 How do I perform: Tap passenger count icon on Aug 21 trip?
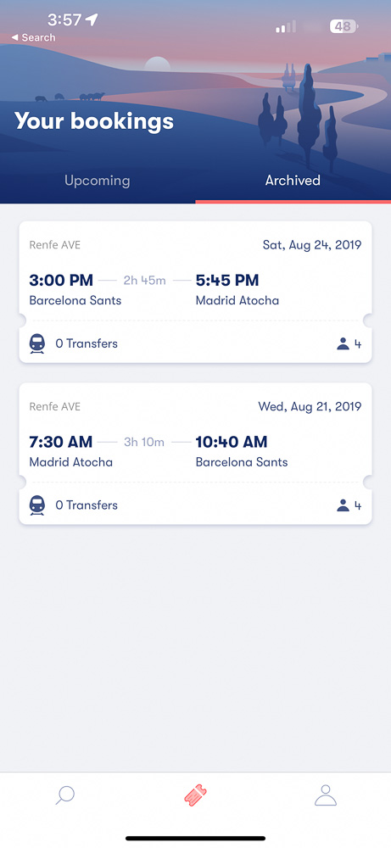point(343,505)
